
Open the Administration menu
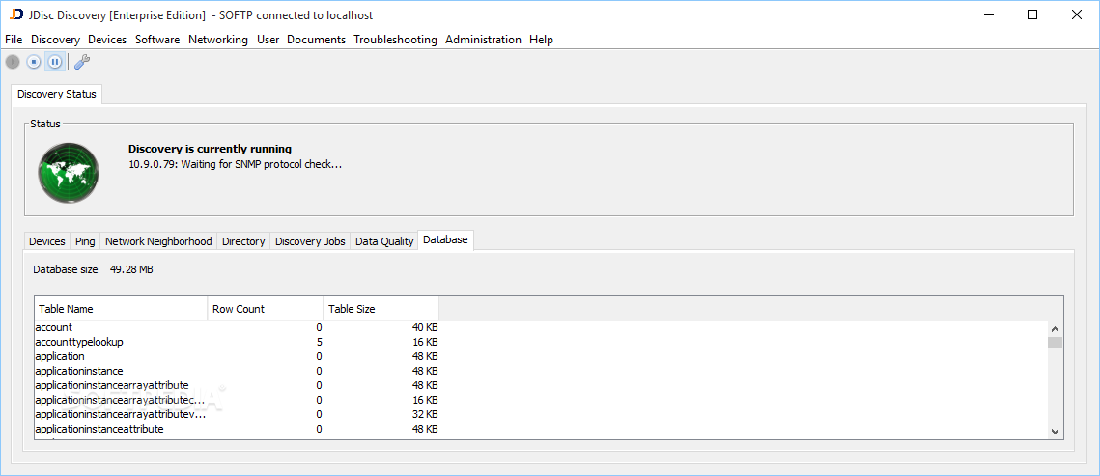pyautogui.click(x=483, y=40)
